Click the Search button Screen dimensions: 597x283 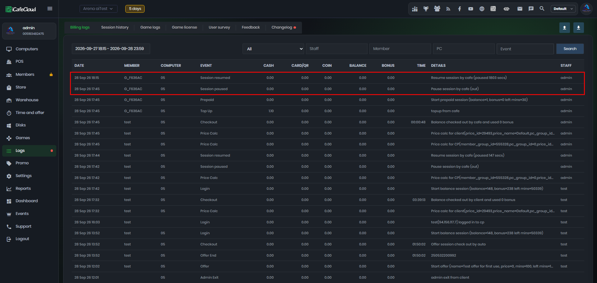[x=570, y=49]
